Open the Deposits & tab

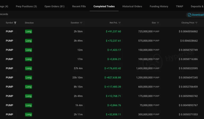click(x=197, y=6)
